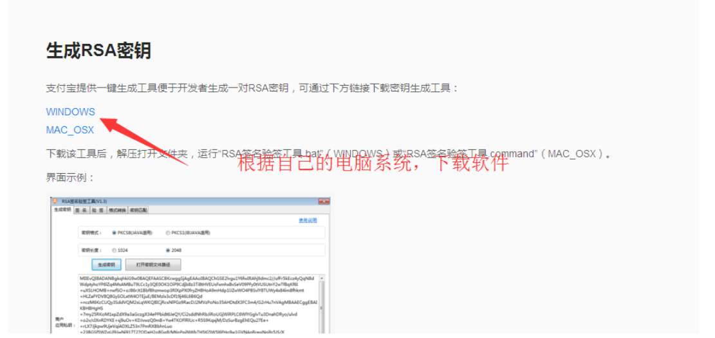Open the 密钥匹配 tab
The height and width of the screenshot is (338, 715).
(138, 211)
